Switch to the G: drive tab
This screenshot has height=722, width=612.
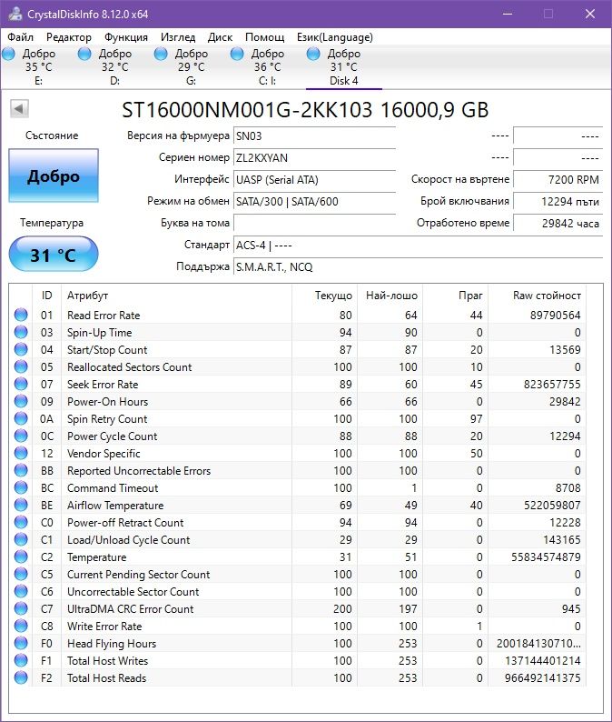click(x=192, y=67)
